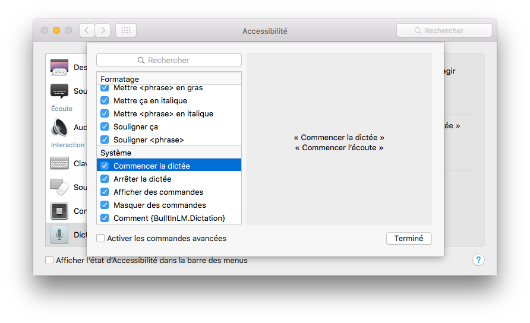Select the descriptions display sidebar icon
This screenshot has width=530, height=323.
click(x=59, y=67)
